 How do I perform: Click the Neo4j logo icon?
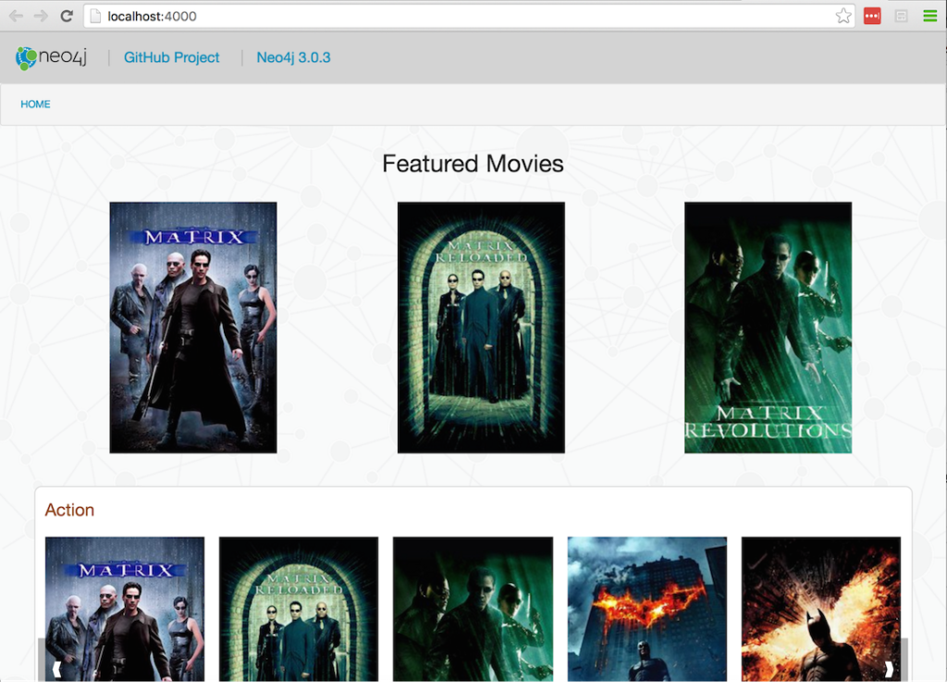click(26, 57)
